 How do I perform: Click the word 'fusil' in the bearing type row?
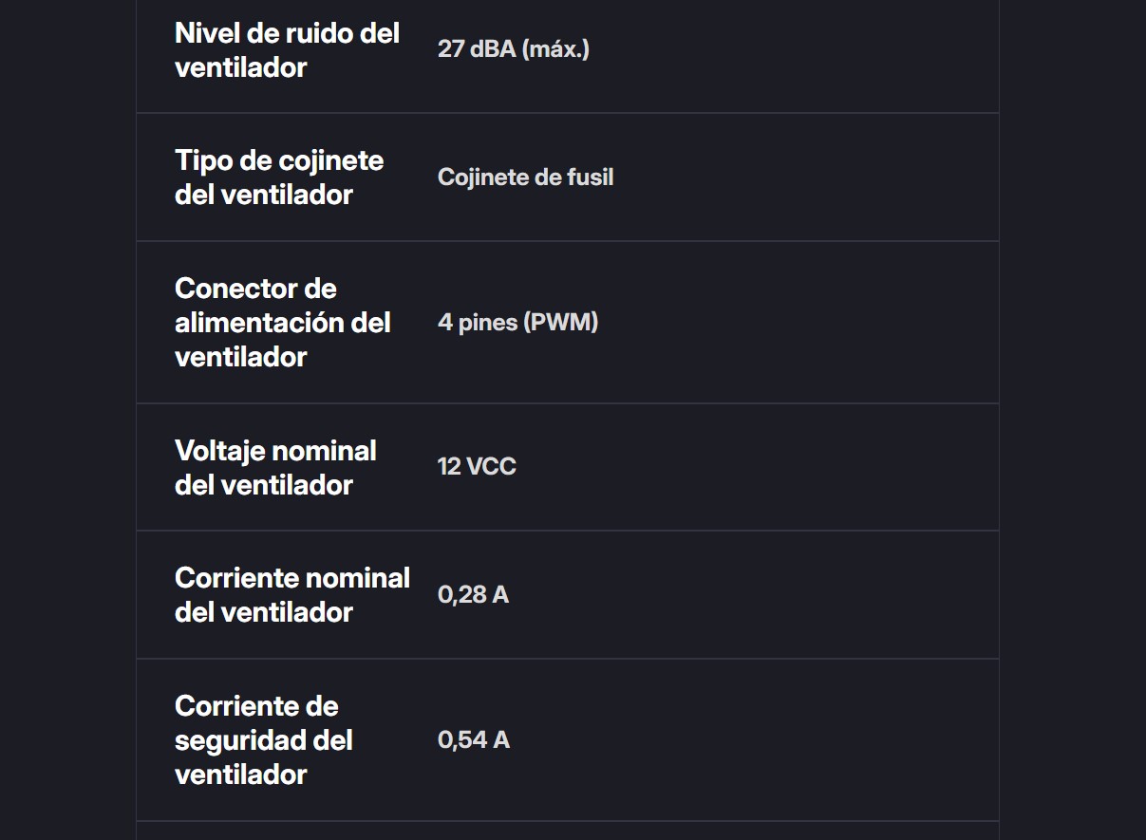[x=591, y=177]
